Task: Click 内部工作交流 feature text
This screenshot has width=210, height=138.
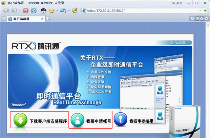Action: [x=101, y=72]
